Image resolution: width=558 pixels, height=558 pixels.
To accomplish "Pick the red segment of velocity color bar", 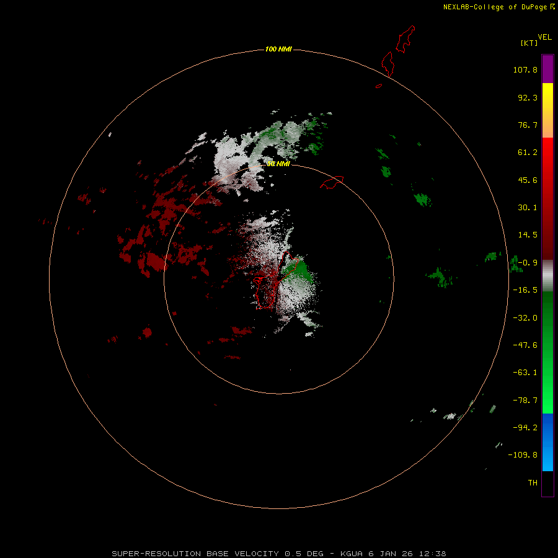I will [x=547, y=198].
